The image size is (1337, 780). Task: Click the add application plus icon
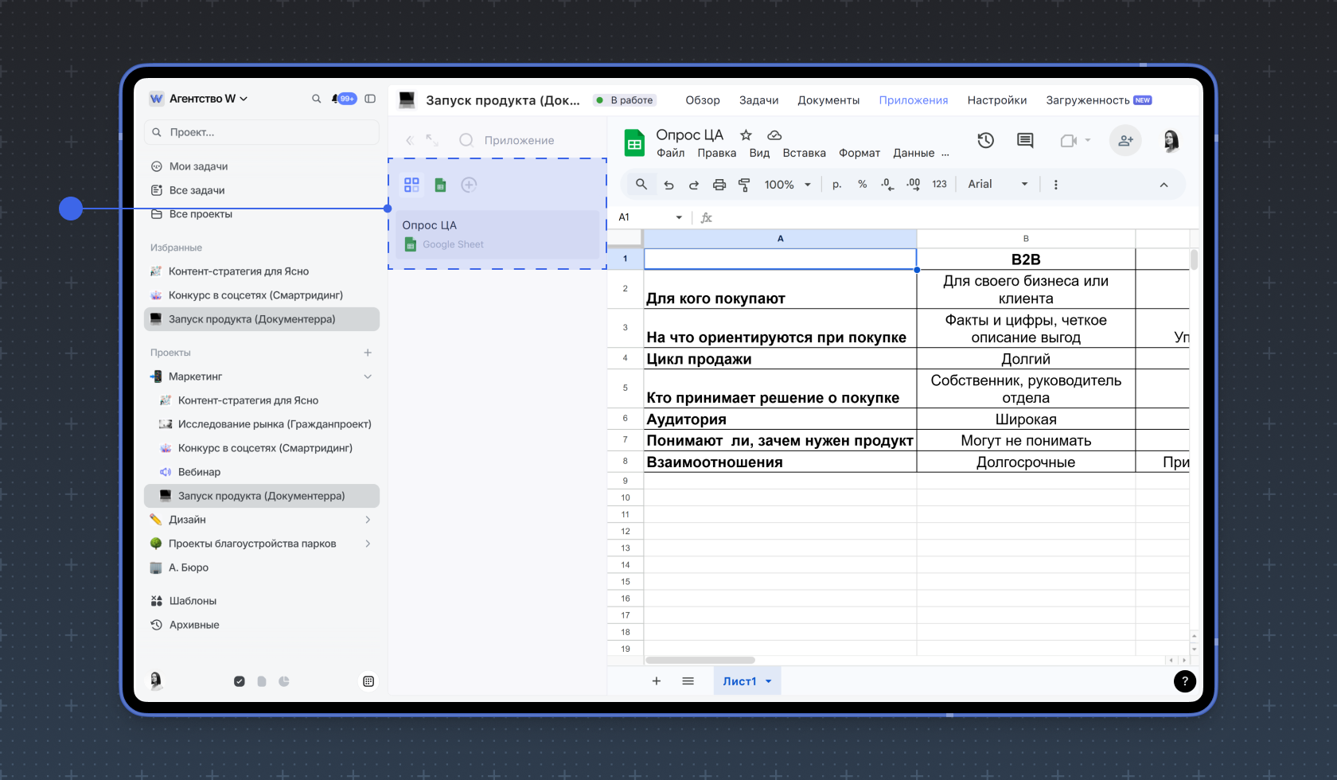469,185
